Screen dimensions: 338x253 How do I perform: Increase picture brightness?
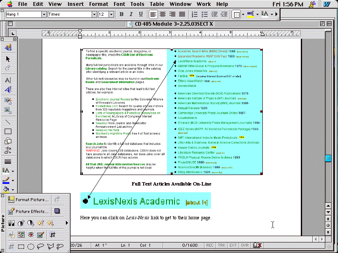(41, 223)
